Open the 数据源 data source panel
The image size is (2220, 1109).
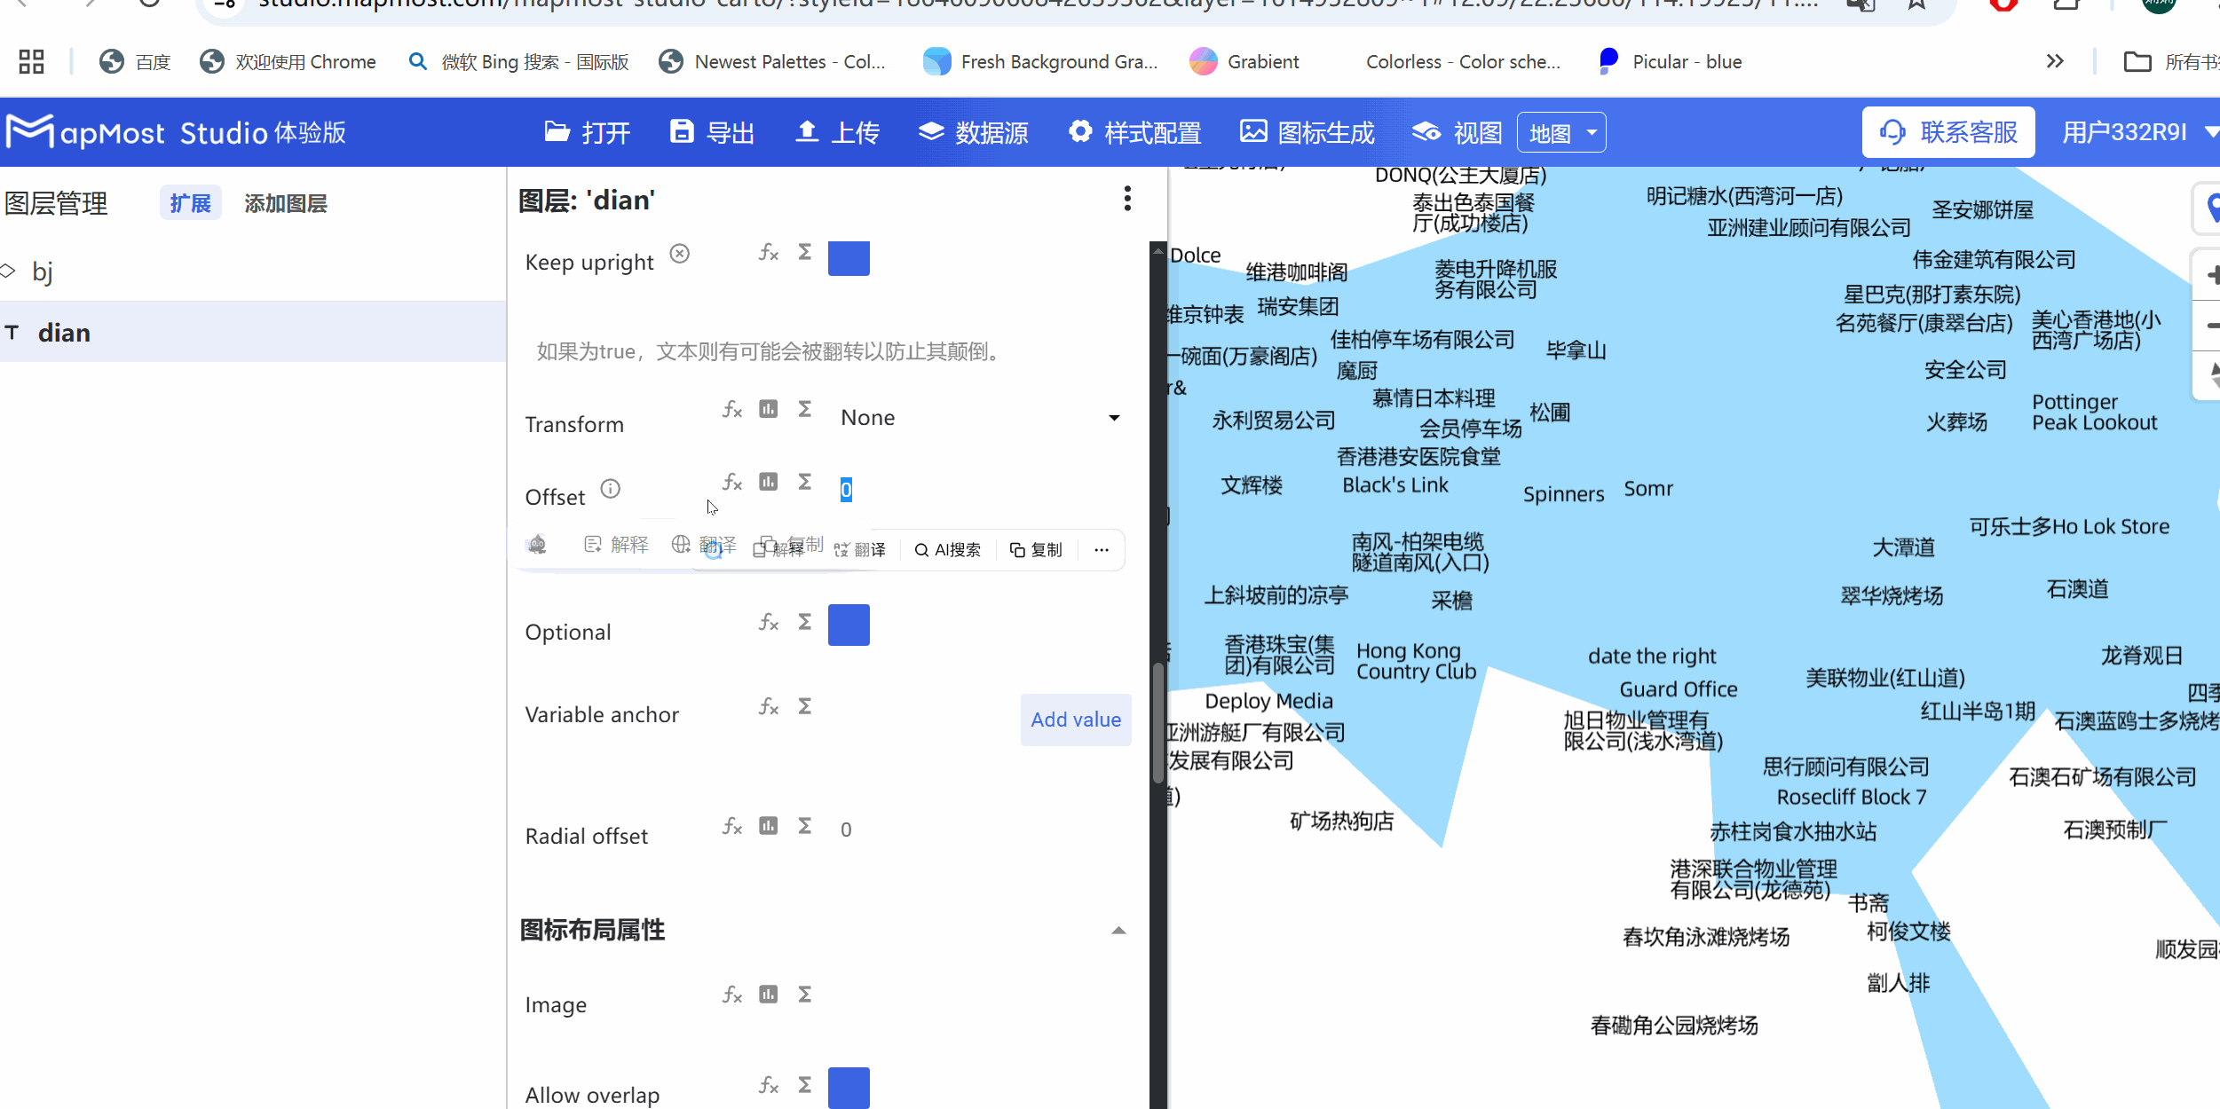(973, 131)
